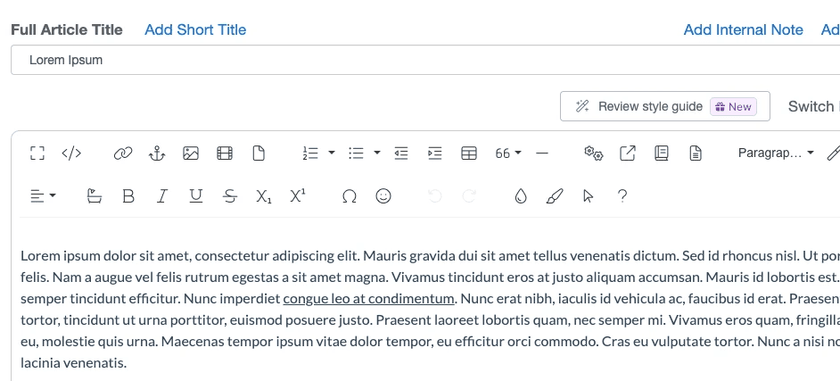
Task: Insert a file attachment
Action: 259,153
